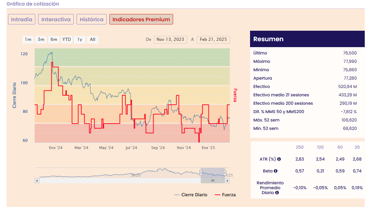Click the end date field Feb 21, 2025

(213, 39)
